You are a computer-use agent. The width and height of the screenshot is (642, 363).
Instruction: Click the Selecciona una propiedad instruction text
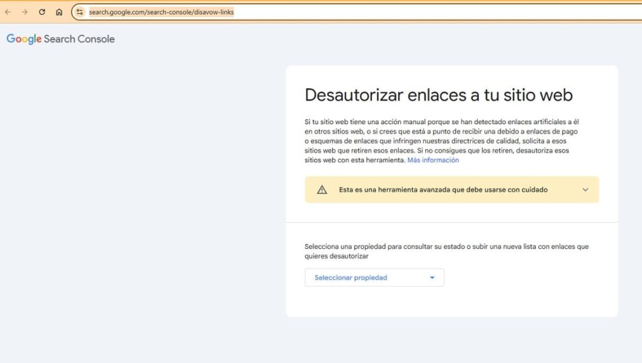[446, 251]
